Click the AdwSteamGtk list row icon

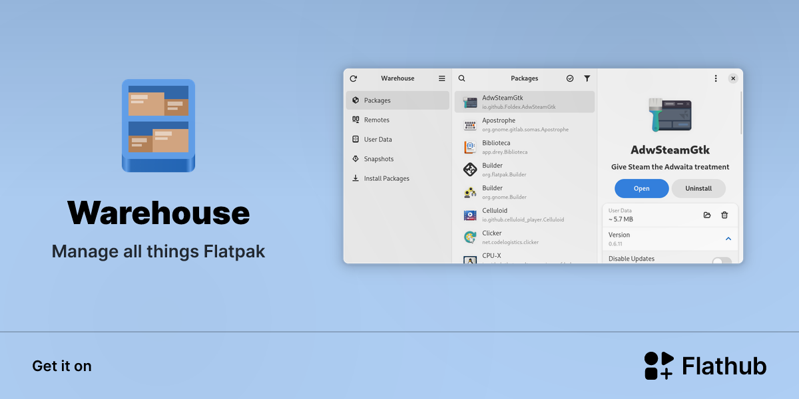click(x=470, y=102)
